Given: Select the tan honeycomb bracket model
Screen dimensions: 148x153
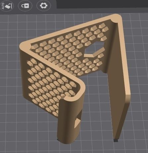Looking at the screenshot, I should 75,78.
